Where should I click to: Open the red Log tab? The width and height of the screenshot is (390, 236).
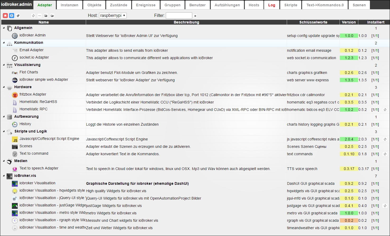coord(272,5)
